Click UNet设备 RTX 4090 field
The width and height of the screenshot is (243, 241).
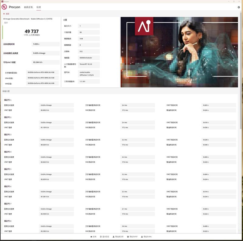pos(43,78)
